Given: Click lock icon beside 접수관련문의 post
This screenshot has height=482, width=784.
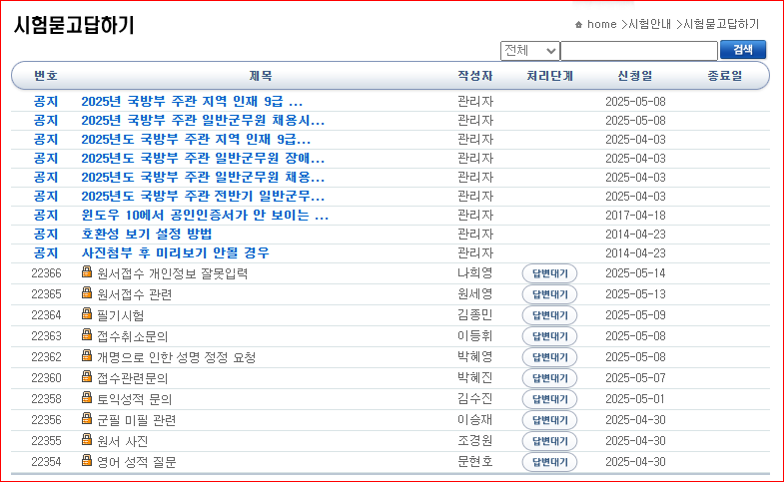Looking at the screenshot, I should (87, 376).
